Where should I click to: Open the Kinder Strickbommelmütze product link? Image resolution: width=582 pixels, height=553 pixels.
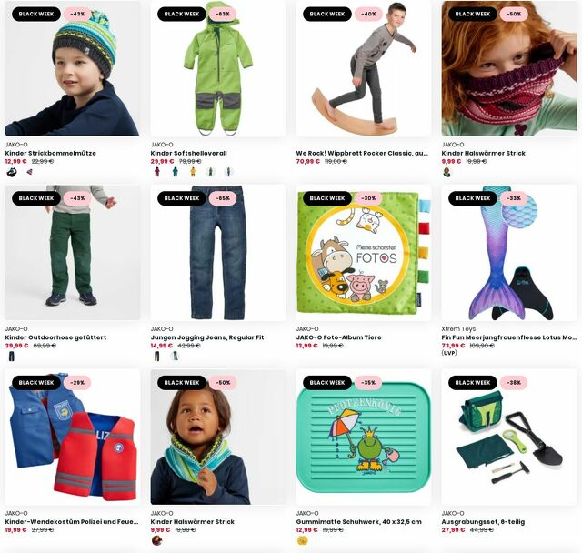[x=51, y=153]
